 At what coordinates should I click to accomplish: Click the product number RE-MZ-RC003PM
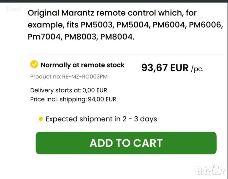pyautogui.click(x=85, y=77)
